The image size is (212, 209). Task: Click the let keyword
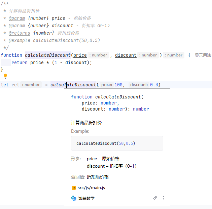coord(5,85)
